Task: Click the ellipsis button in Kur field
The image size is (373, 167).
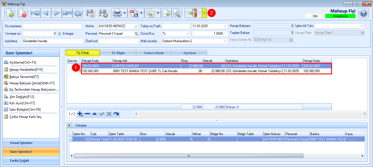Action: tap(225, 34)
